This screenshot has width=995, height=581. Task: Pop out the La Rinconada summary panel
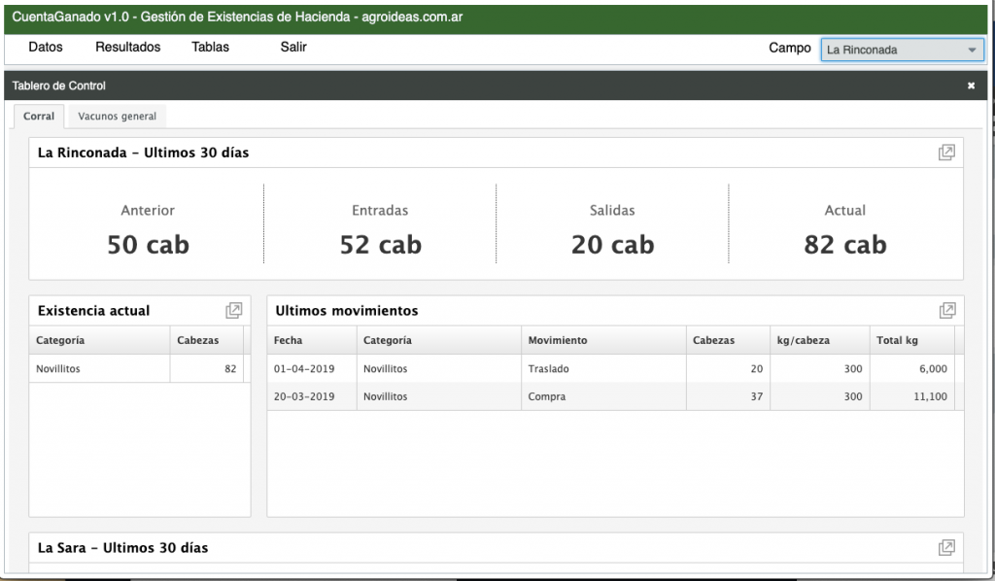tap(946, 153)
